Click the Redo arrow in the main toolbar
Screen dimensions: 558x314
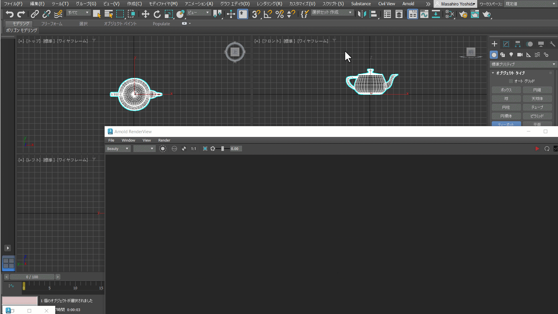[x=21, y=14]
